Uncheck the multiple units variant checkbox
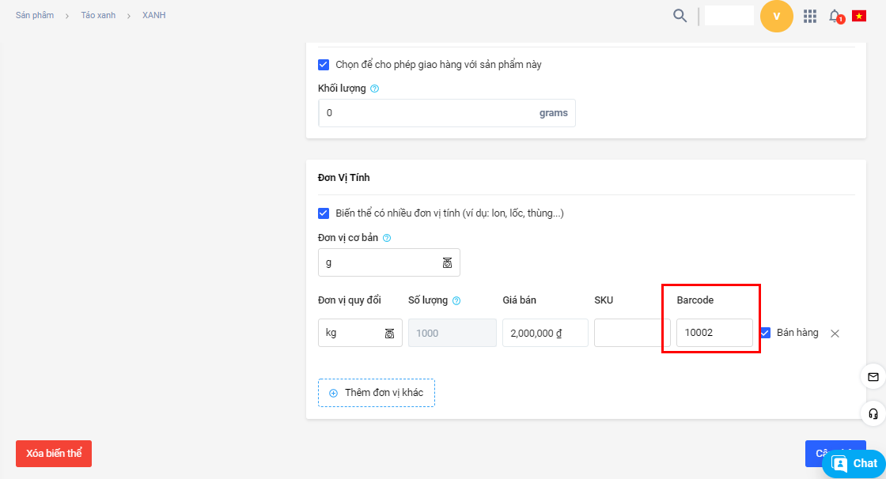This screenshot has width=886, height=479. 324,213
